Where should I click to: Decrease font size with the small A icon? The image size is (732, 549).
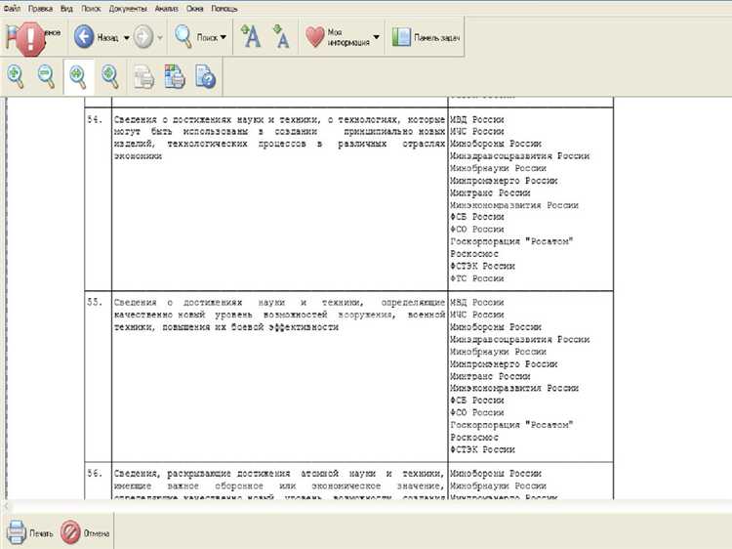pyautogui.click(x=281, y=37)
